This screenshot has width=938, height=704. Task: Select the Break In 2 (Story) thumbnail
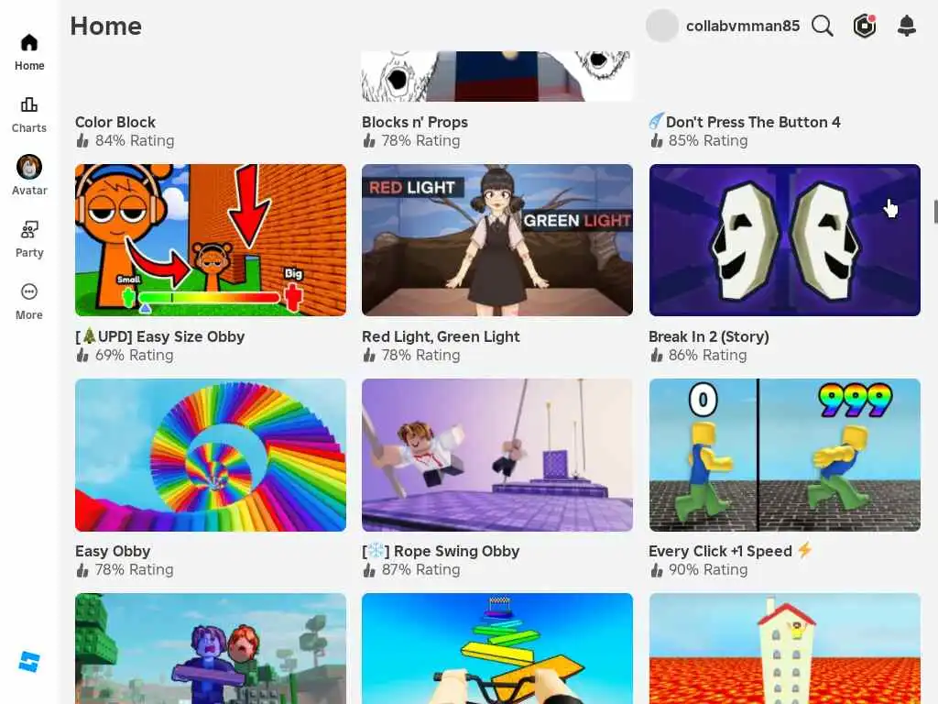[x=784, y=240]
